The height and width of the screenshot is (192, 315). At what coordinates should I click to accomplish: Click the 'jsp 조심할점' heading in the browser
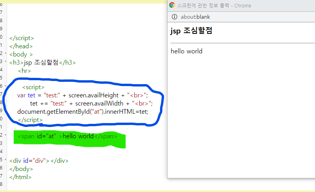pos(191,31)
